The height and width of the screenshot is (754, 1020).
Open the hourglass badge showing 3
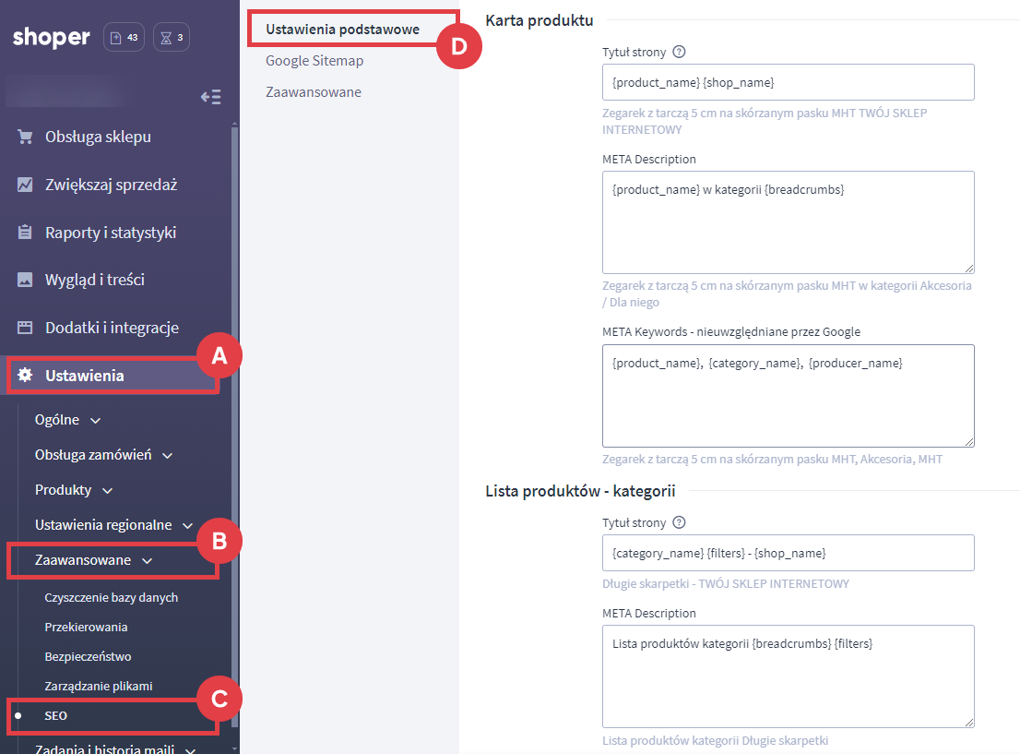tap(172, 37)
